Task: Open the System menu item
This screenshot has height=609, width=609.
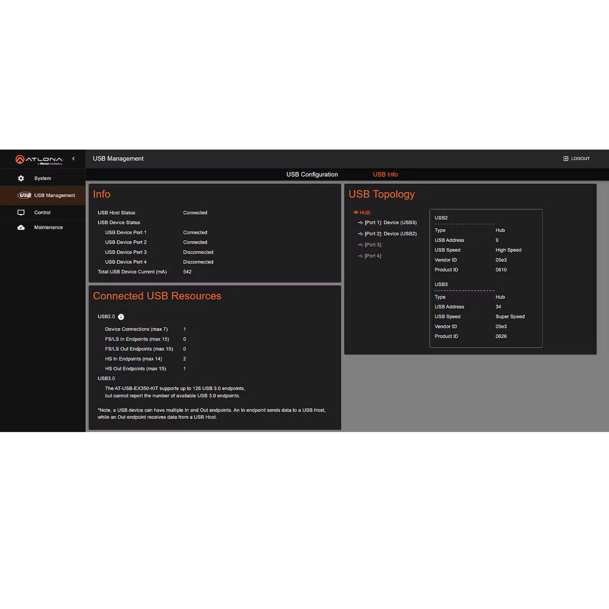Action: coord(43,178)
